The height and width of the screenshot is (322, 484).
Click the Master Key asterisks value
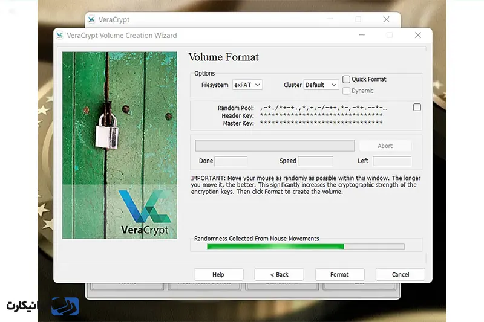[321, 123]
